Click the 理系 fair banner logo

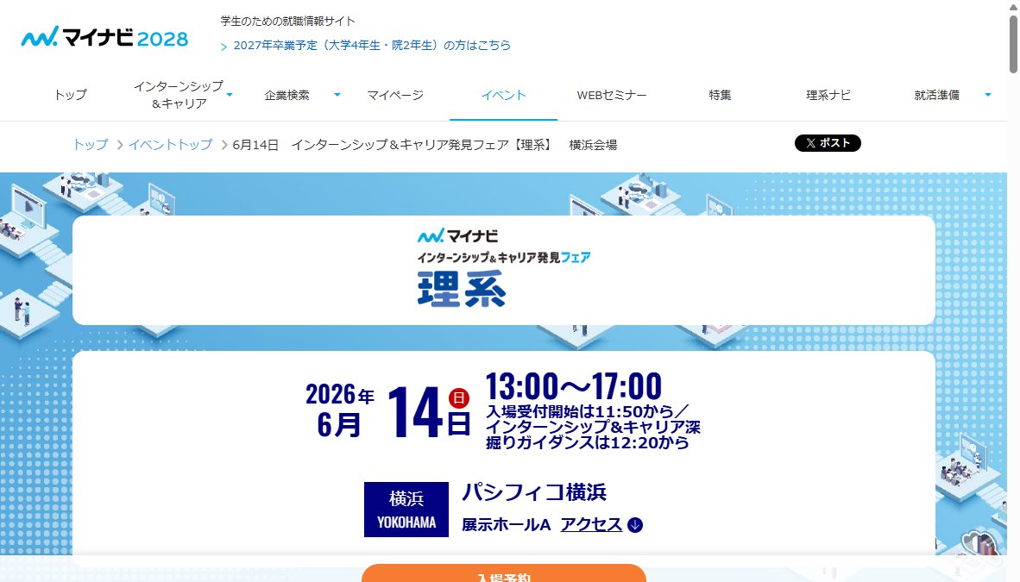503,267
